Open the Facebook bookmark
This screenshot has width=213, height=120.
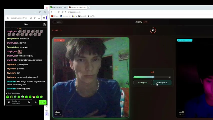[82, 16]
